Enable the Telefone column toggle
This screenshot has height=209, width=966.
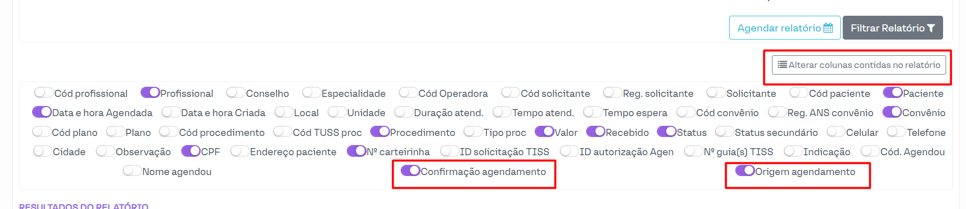[896, 132]
